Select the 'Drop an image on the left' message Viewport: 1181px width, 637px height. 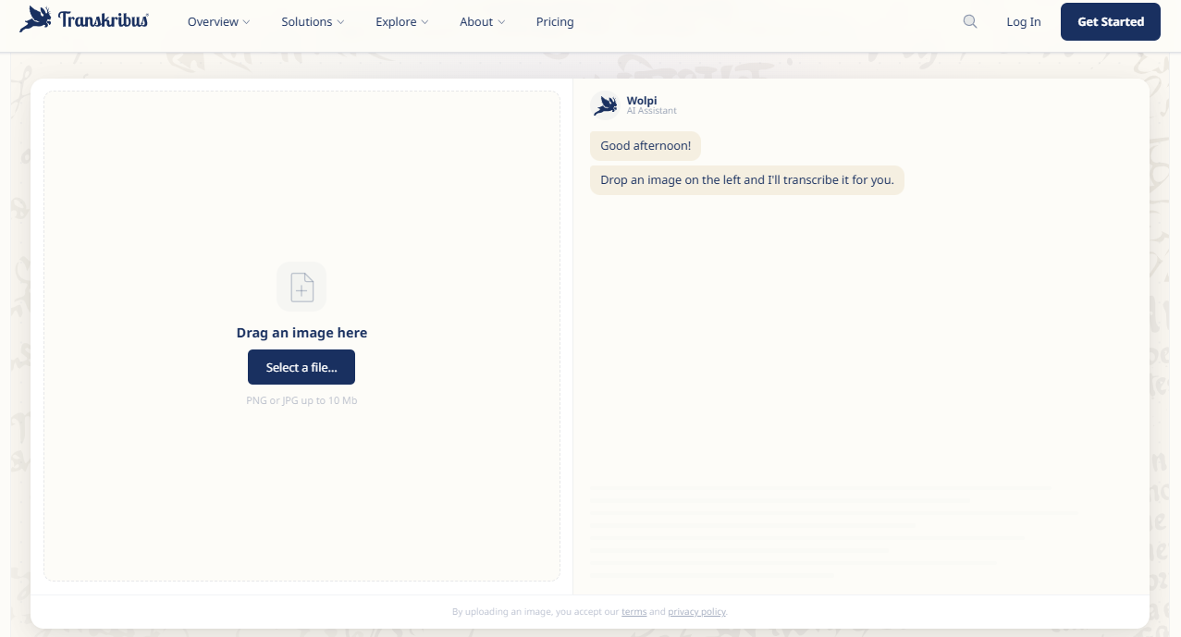click(746, 180)
